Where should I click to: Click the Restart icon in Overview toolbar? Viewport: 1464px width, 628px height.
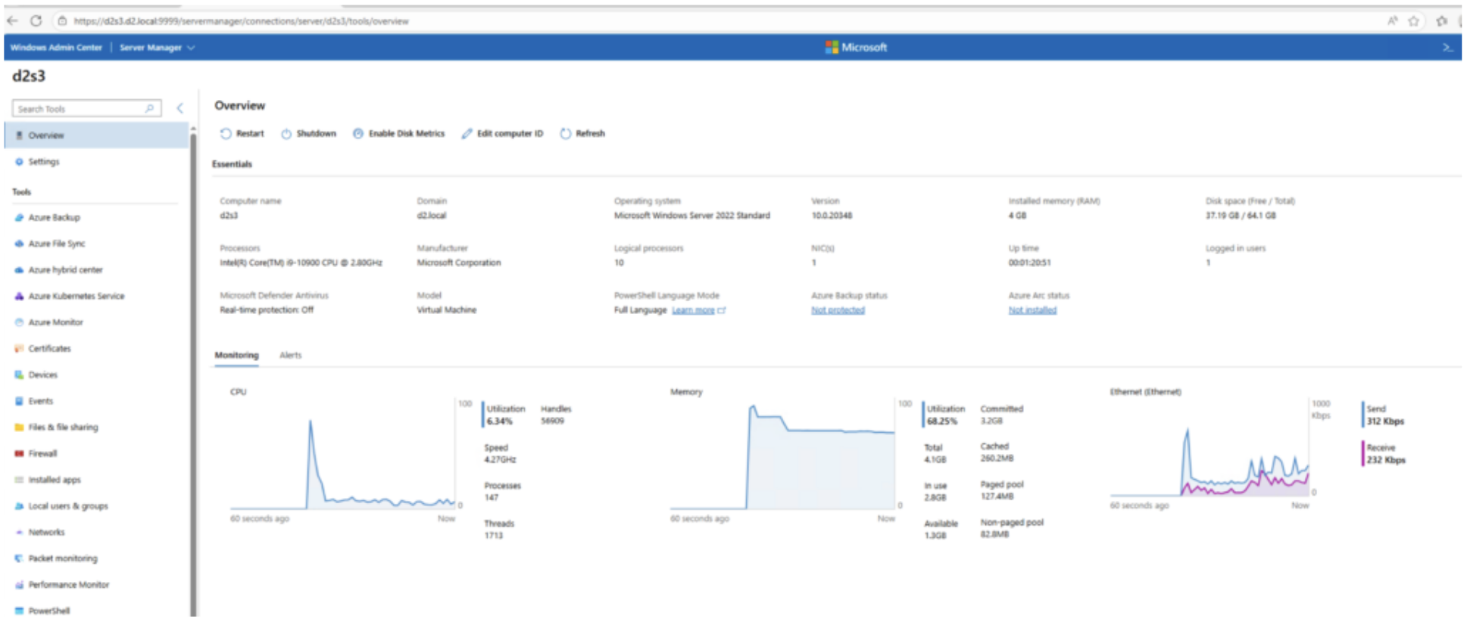click(x=226, y=134)
